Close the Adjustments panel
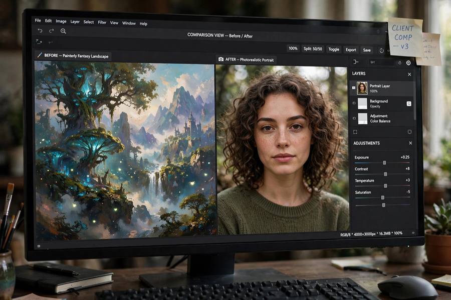The width and height of the screenshot is (451, 300). pyautogui.click(x=410, y=143)
